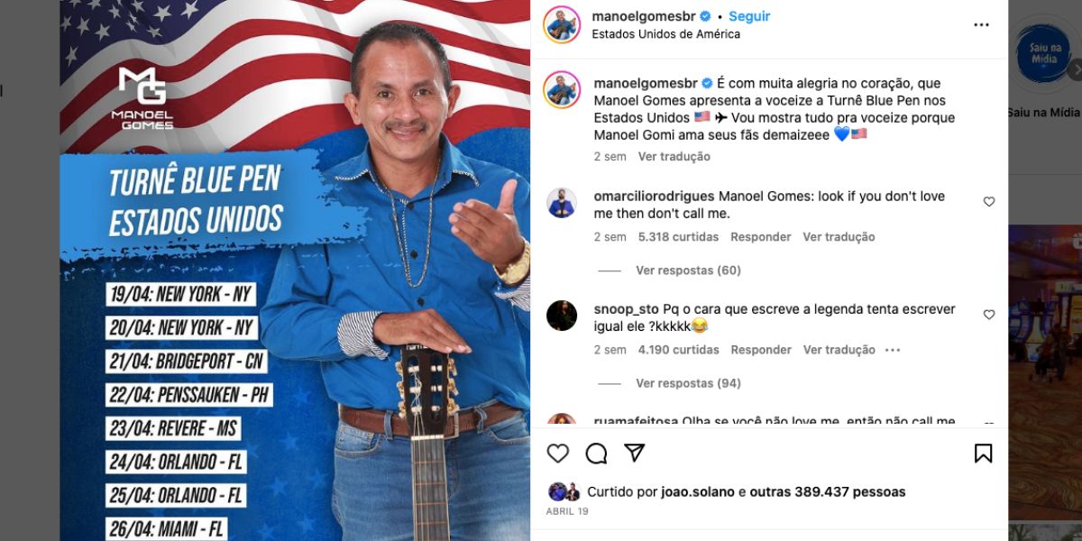Like omarciliorodrigues comment heart
Image resolution: width=1082 pixels, height=541 pixels.
(x=989, y=202)
